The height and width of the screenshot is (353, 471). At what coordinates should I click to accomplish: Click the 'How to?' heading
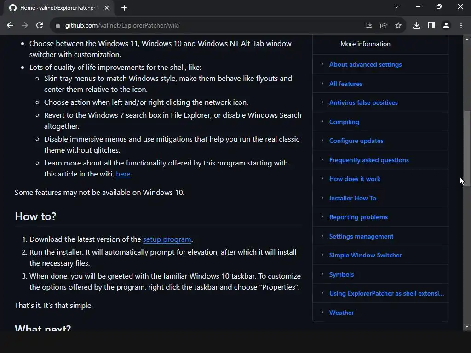[35, 216]
